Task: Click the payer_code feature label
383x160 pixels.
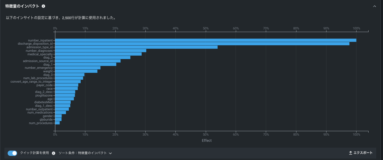Action: (x=44, y=85)
